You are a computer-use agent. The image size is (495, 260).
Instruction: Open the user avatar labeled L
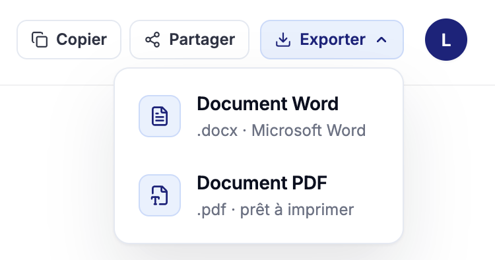click(445, 40)
